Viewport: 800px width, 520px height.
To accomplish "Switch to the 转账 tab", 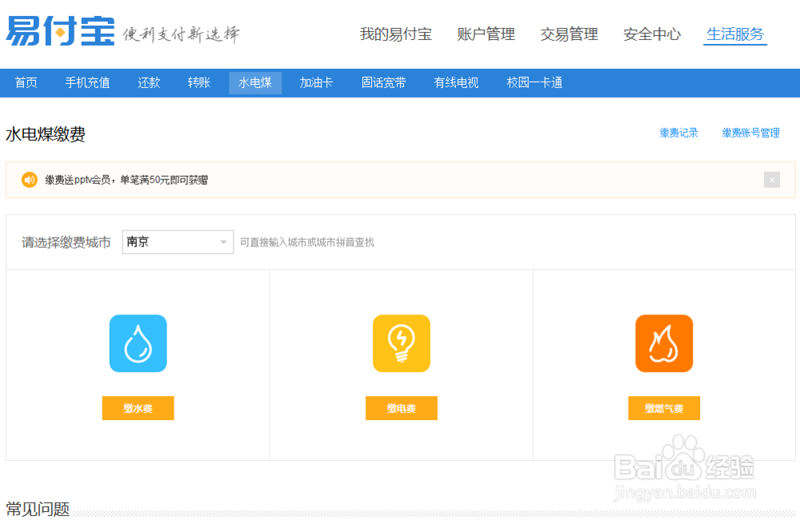I will (x=199, y=82).
